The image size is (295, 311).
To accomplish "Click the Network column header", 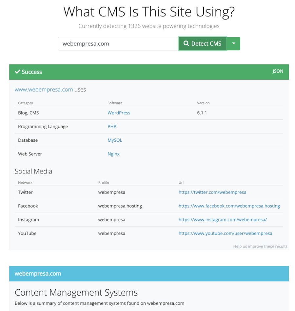I will [x=25, y=182].
